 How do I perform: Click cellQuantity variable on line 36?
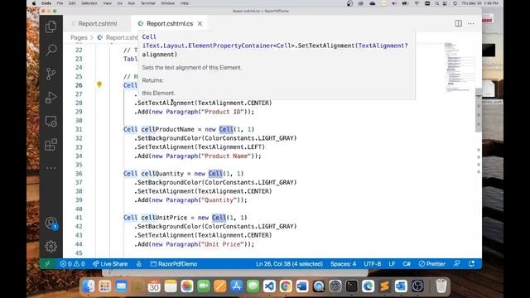[162, 174]
